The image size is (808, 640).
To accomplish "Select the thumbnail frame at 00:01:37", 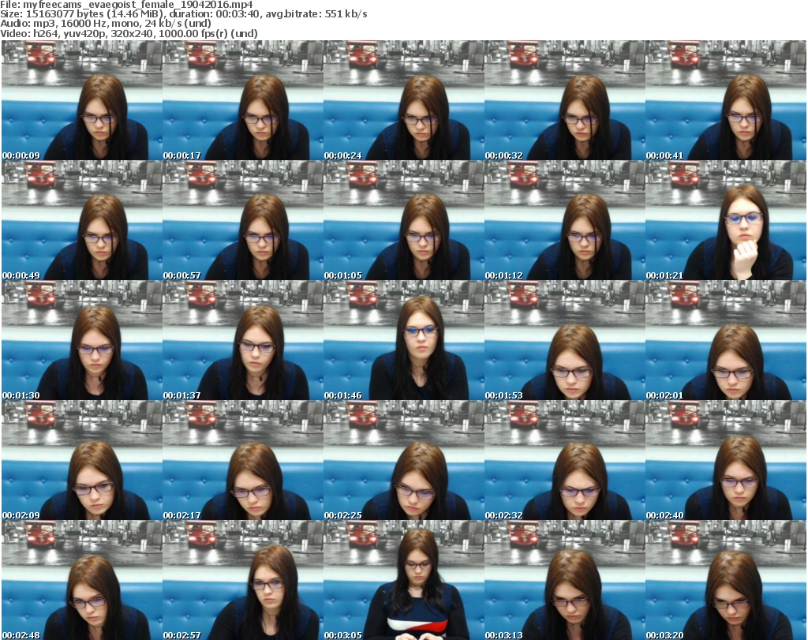I will 243,340.
